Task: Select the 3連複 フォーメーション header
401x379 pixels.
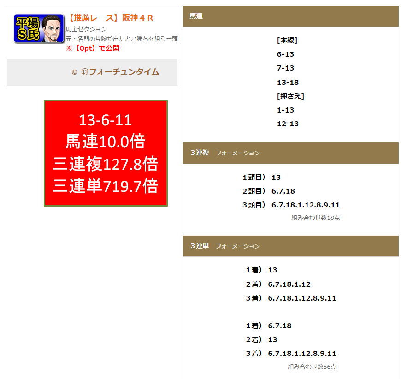Action: pyautogui.click(x=225, y=153)
